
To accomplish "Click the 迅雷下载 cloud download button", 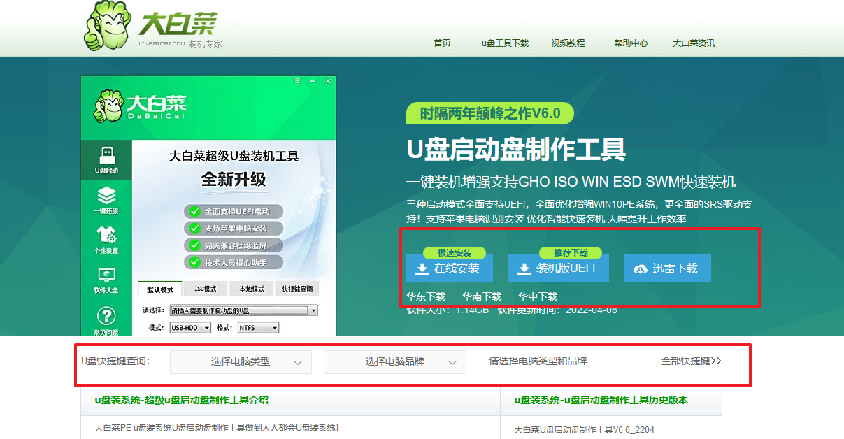I will pos(667,268).
